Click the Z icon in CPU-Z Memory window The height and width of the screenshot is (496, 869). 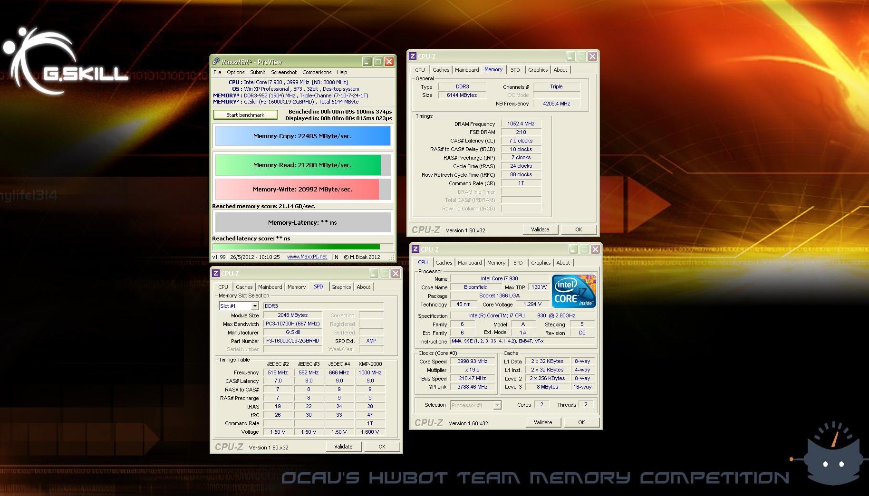[x=413, y=56]
